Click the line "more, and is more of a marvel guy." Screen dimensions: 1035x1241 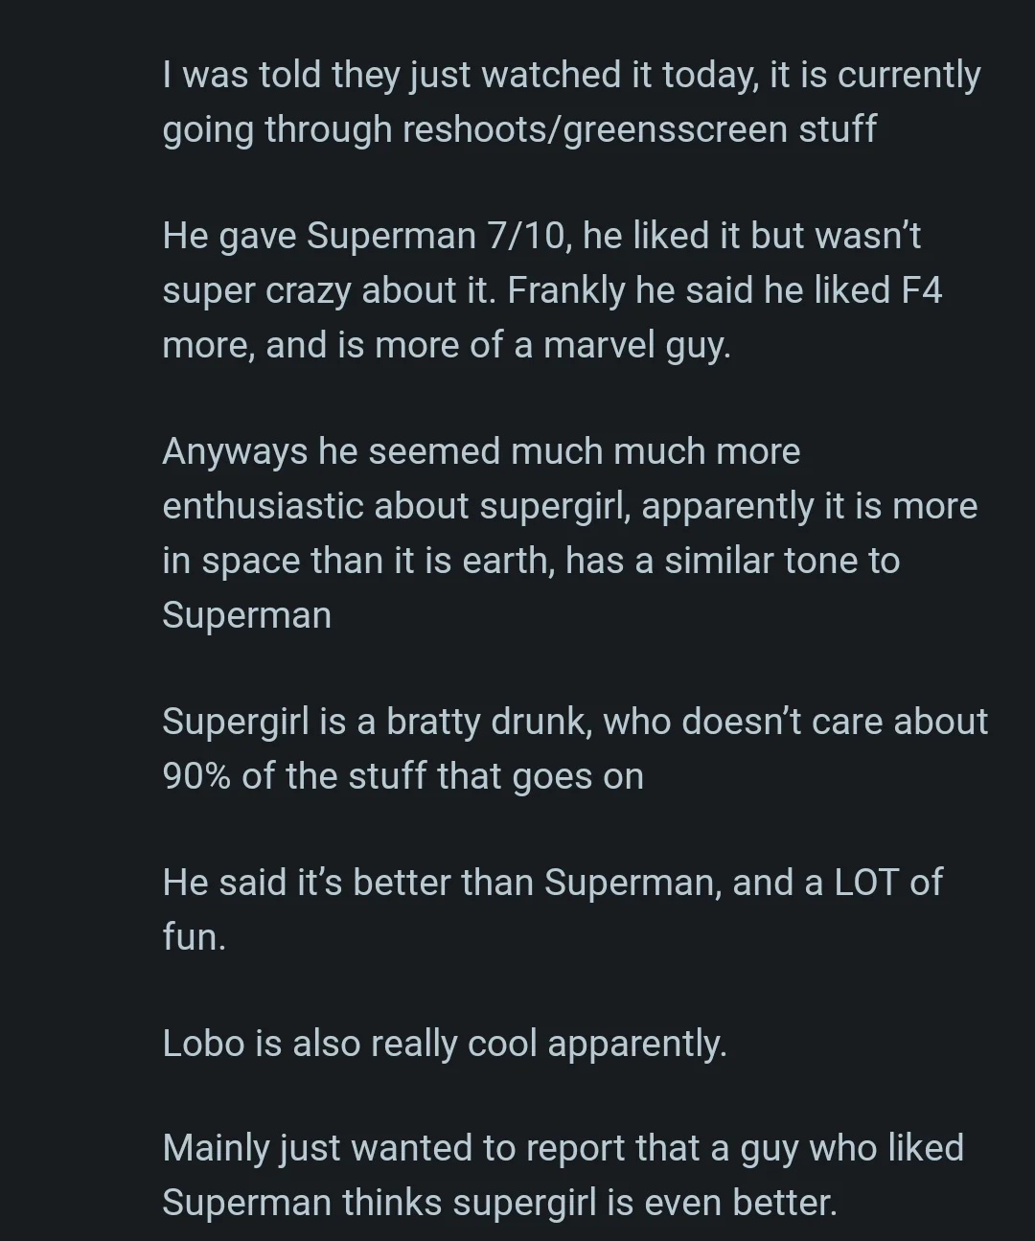[x=447, y=345]
